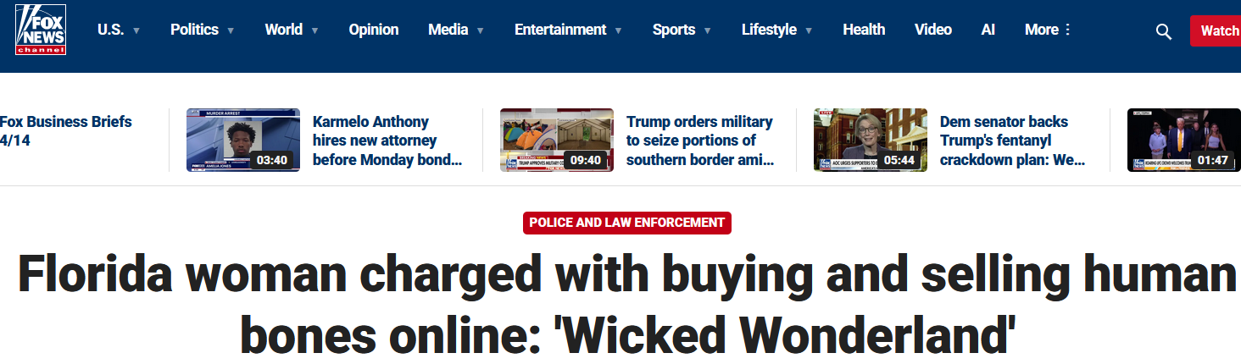Image resolution: width=1241 pixels, height=364 pixels.
Task: Open the Fox Business Briefs 4/14 link
Action: 66,131
